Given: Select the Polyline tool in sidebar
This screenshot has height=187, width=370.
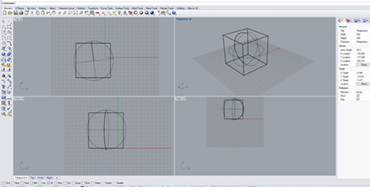Looking at the screenshot, I should point(4,27).
